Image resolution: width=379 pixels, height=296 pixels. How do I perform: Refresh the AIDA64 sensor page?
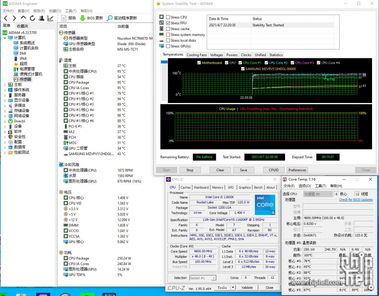[32, 18]
